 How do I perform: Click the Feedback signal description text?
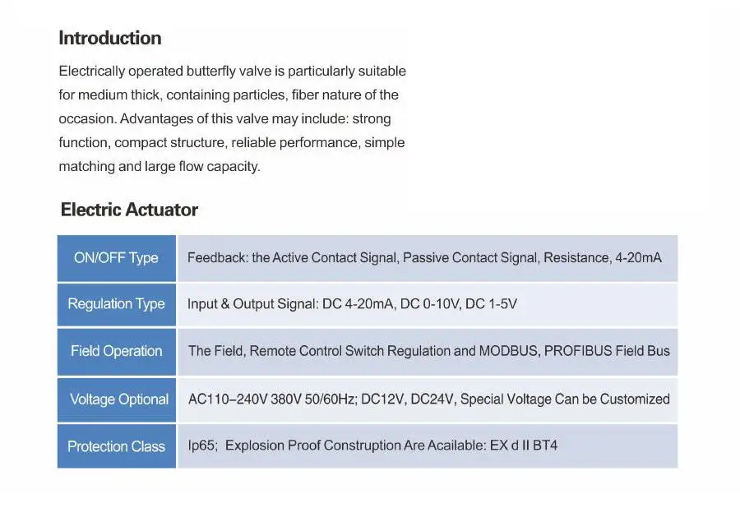click(x=424, y=258)
